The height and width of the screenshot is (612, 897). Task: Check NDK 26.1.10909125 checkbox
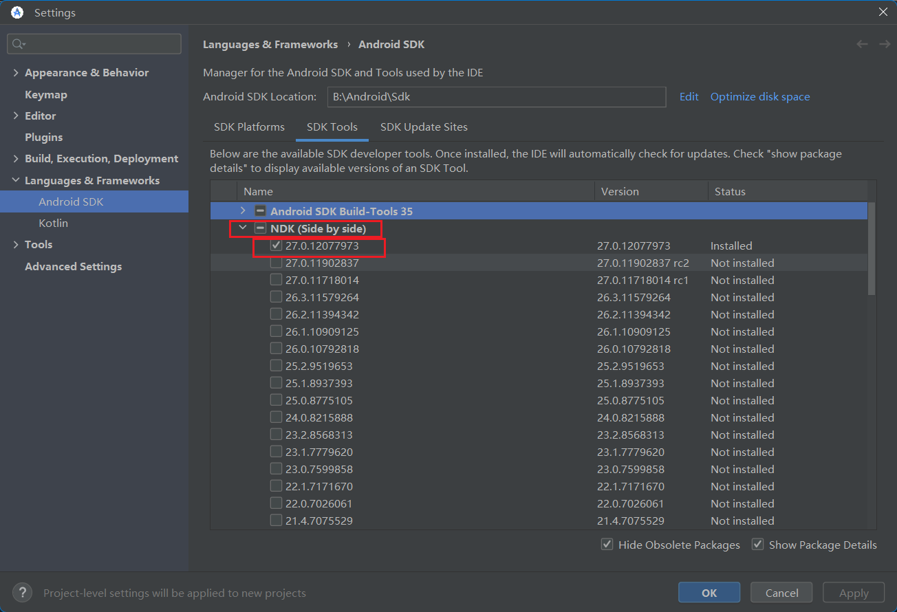click(276, 331)
